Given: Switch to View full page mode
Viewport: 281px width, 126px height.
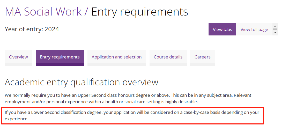Looking at the screenshot, I should 254,29.
